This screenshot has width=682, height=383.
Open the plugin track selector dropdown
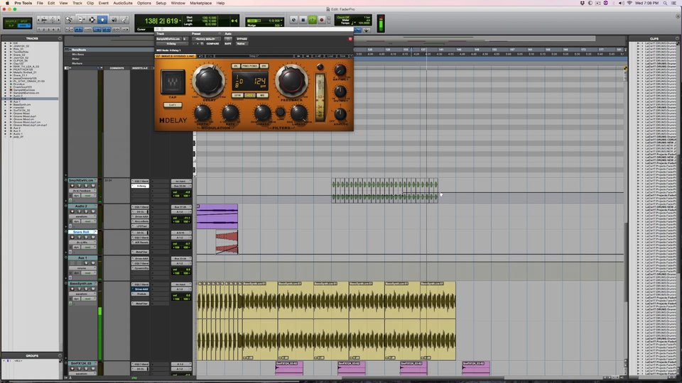tap(169, 38)
